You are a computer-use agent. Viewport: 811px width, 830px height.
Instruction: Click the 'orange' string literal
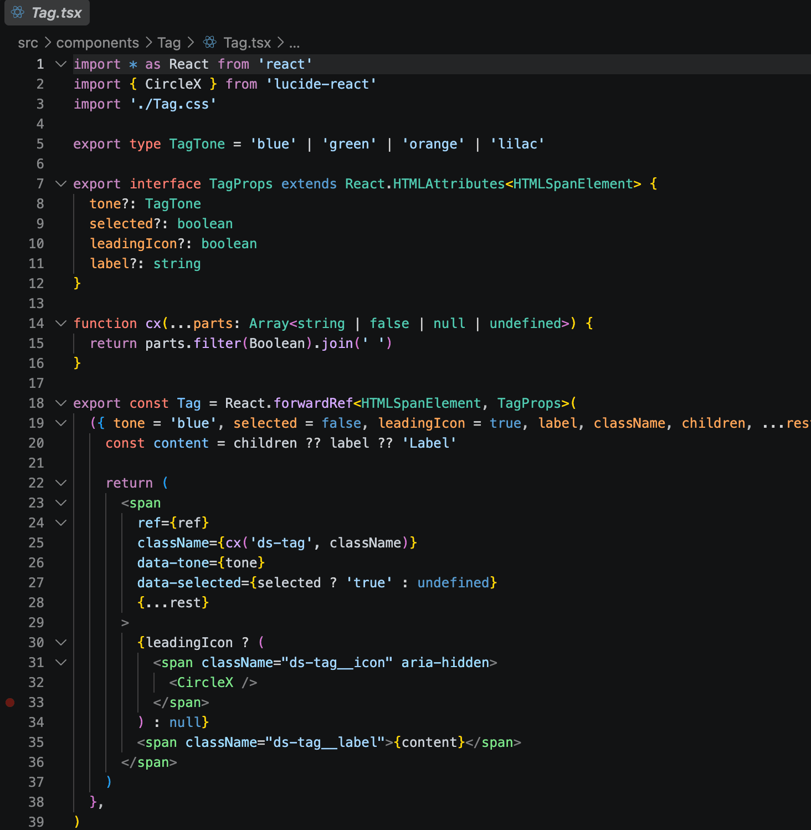tap(433, 144)
